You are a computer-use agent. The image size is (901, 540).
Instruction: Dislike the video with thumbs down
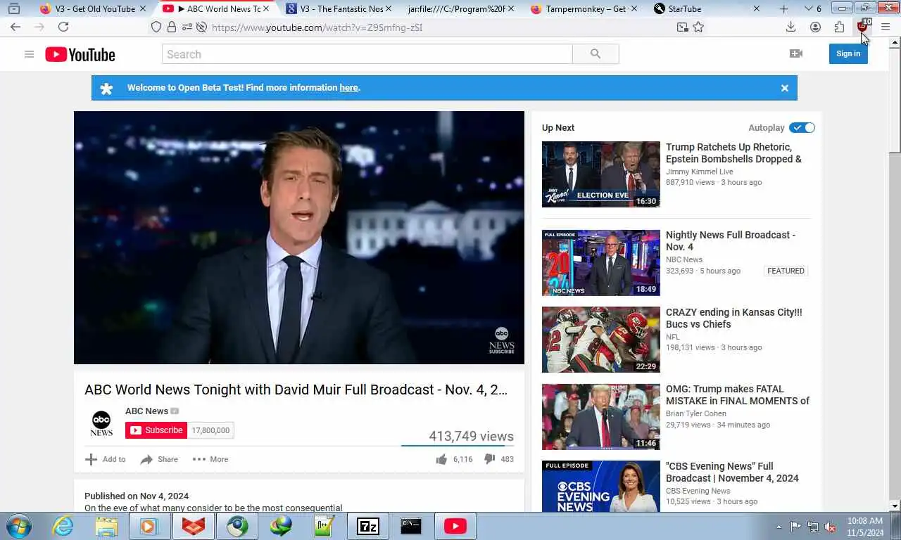(x=489, y=459)
